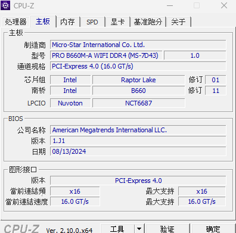Click the LPCIO label
Viewport: 236px width, 233px height.
(36, 103)
